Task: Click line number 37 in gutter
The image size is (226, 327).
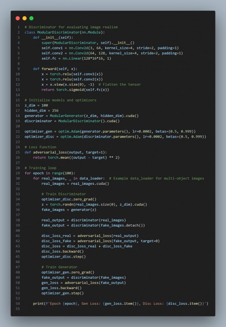Action: pyautogui.click(x=18, y=215)
